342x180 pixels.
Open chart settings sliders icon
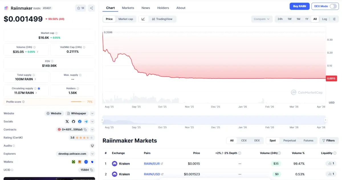tap(334, 19)
